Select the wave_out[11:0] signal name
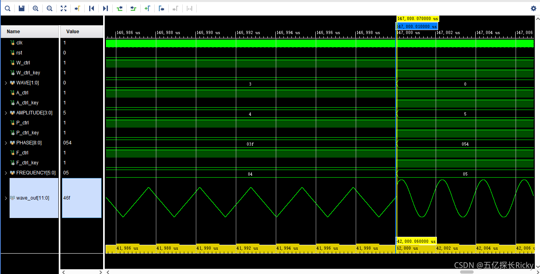The height and width of the screenshot is (274, 540). point(33,198)
